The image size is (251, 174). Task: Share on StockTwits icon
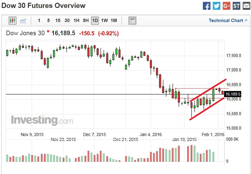pos(236,6)
